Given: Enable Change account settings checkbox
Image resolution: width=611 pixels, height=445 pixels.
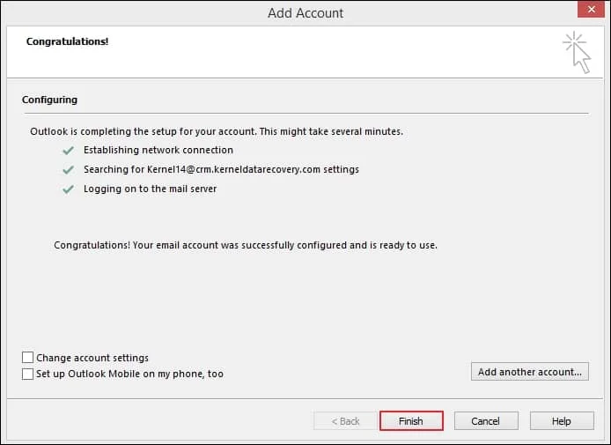Looking at the screenshot, I should tap(27, 357).
